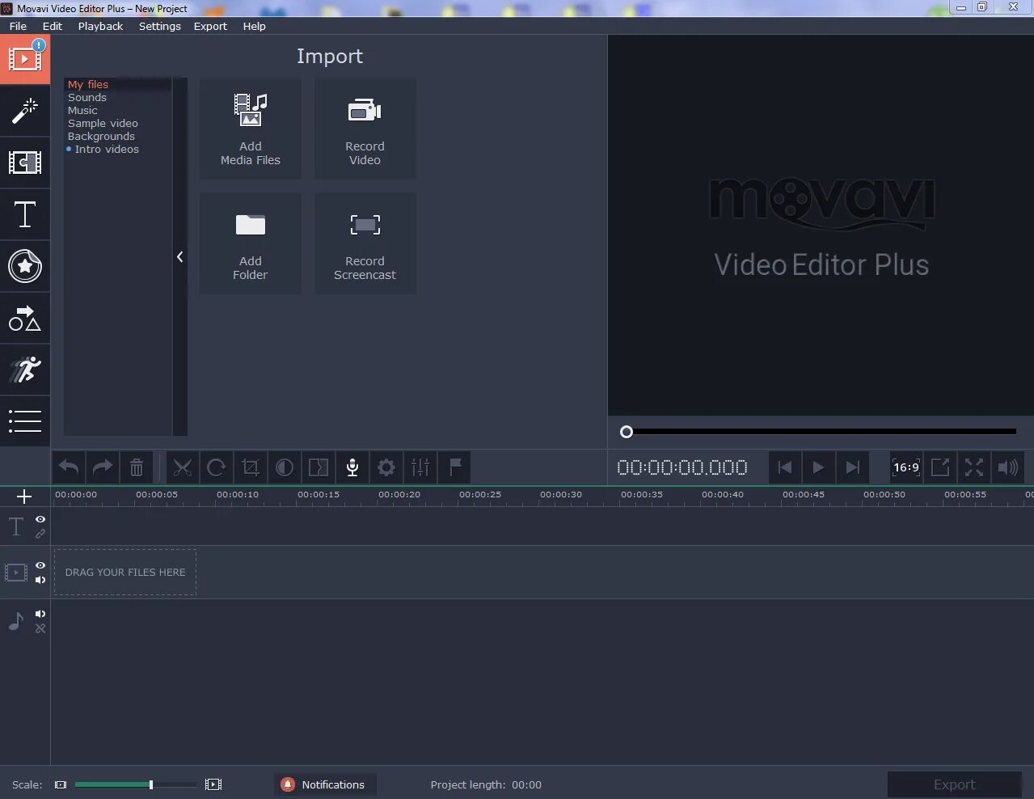
Task: Click the preview seek bar handle
Action: tap(627, 432)
